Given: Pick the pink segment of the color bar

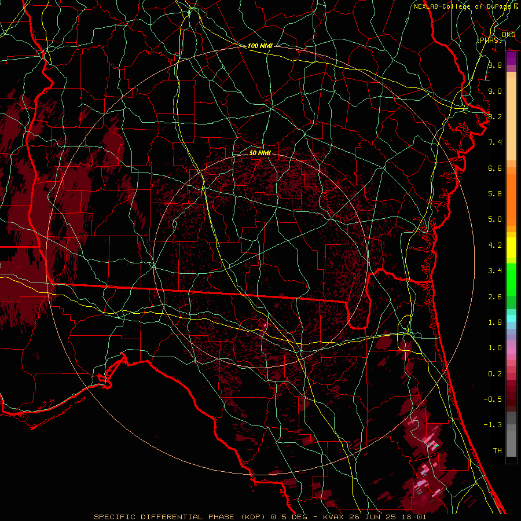Looking at the screenshot, I should pos(511,351).
